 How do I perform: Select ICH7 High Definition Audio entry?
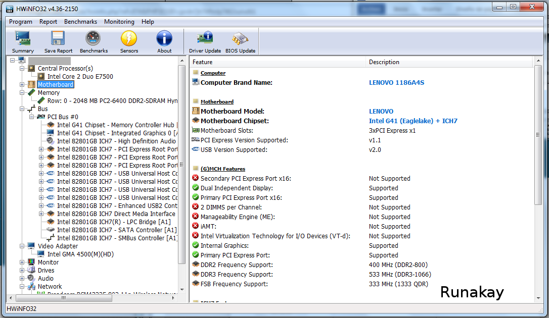(x=116, y=141)
